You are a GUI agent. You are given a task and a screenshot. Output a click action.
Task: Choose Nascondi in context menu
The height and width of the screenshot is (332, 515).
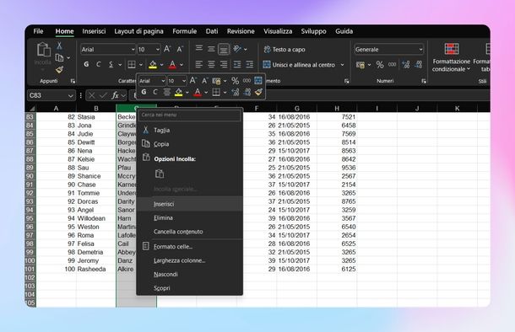pos(189,275)
